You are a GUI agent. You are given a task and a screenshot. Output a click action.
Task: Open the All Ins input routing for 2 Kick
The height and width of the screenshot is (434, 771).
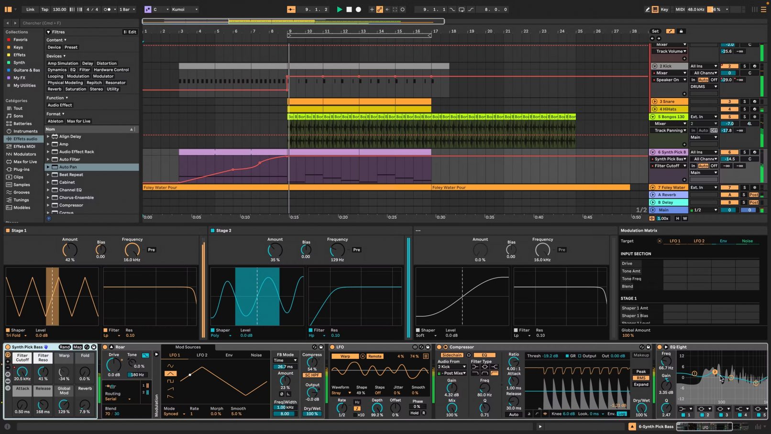click(703, 66)
